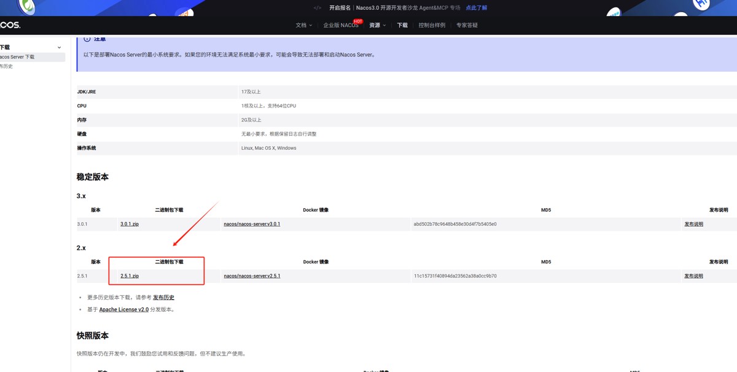The height and width of the screenshot is (372, 737).
Task: Click the 硬盘 requirement row label
Action: (82, 134)
